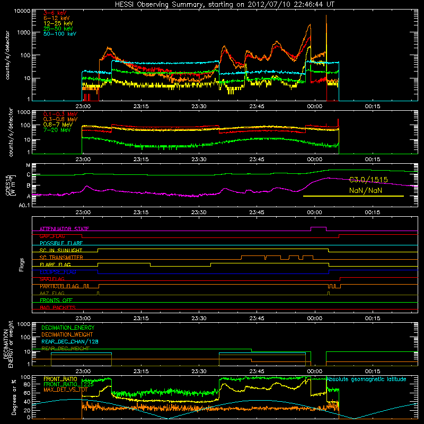Click the blue ECLIPSE_FLAG label
The image size is (424, 424).
[58, 272]
